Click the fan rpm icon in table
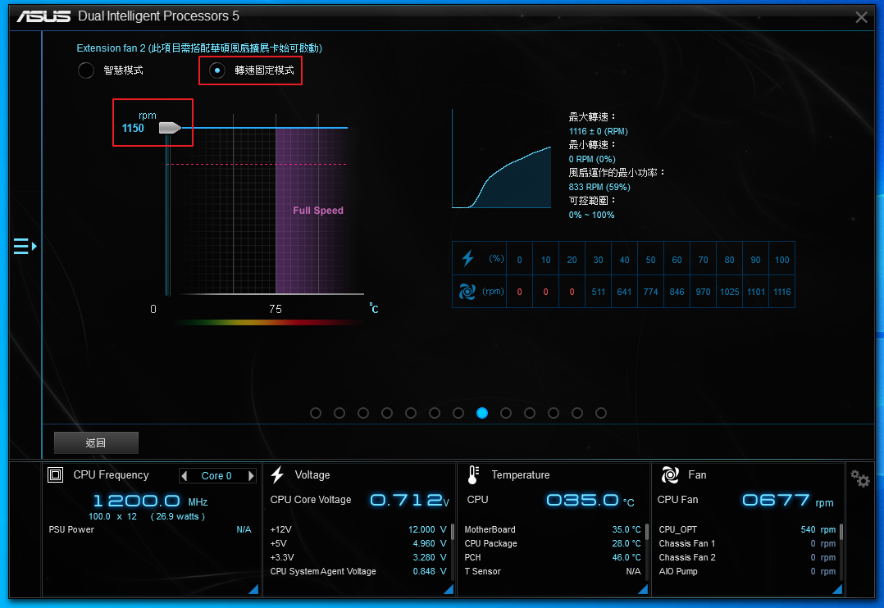The image size is (884, 608). coord(467,292)
